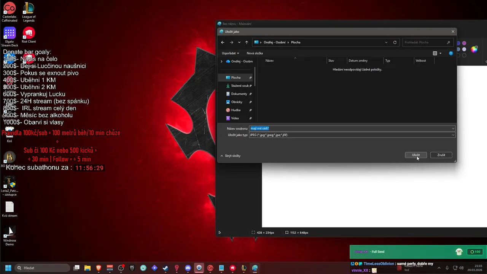Switch to Malování via taskbar icon
Screen dimensions: 487x274
pyautogui.click(x=255, y=268)
